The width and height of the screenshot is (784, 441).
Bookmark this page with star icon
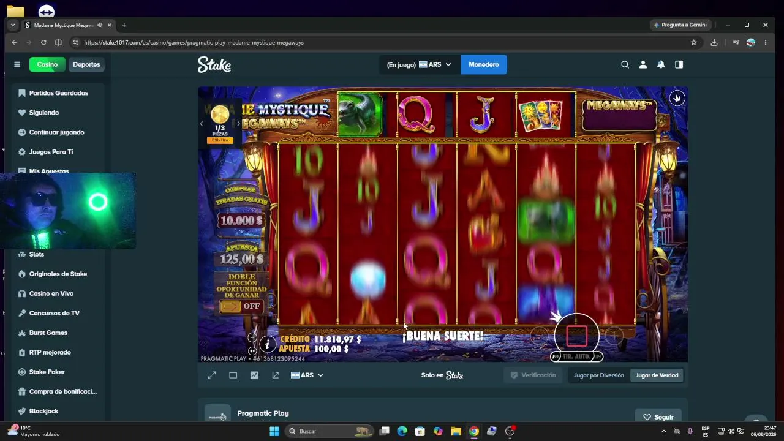click(694, 42)
